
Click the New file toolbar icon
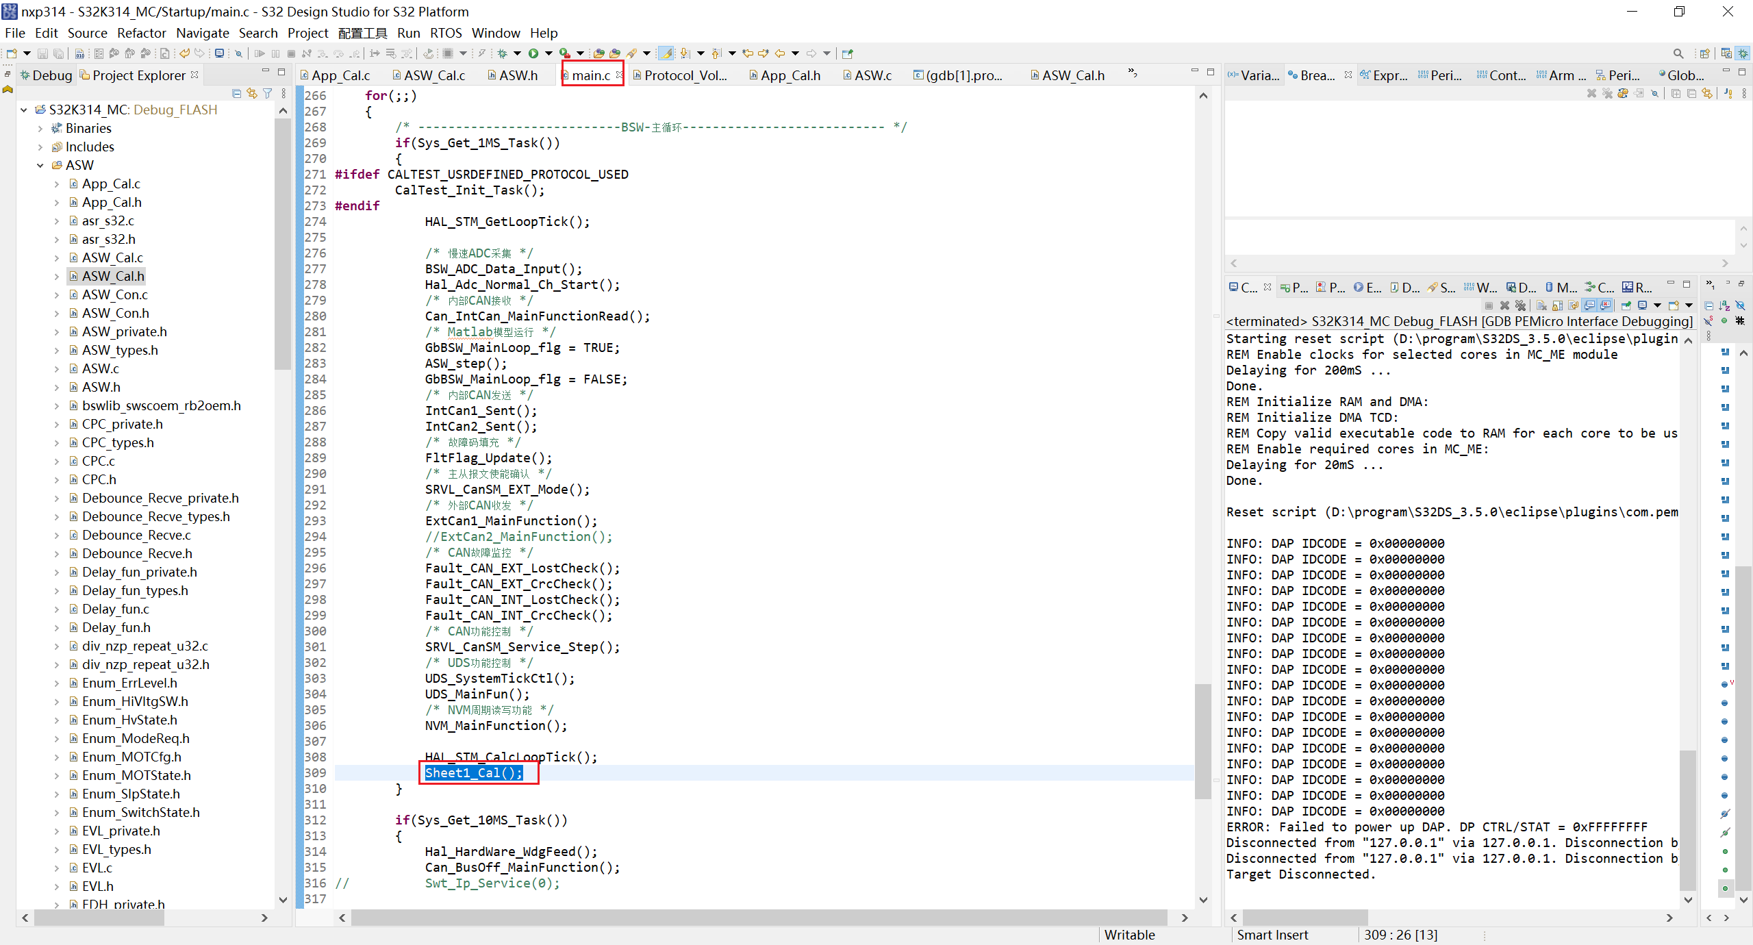[x=12, y=53]
